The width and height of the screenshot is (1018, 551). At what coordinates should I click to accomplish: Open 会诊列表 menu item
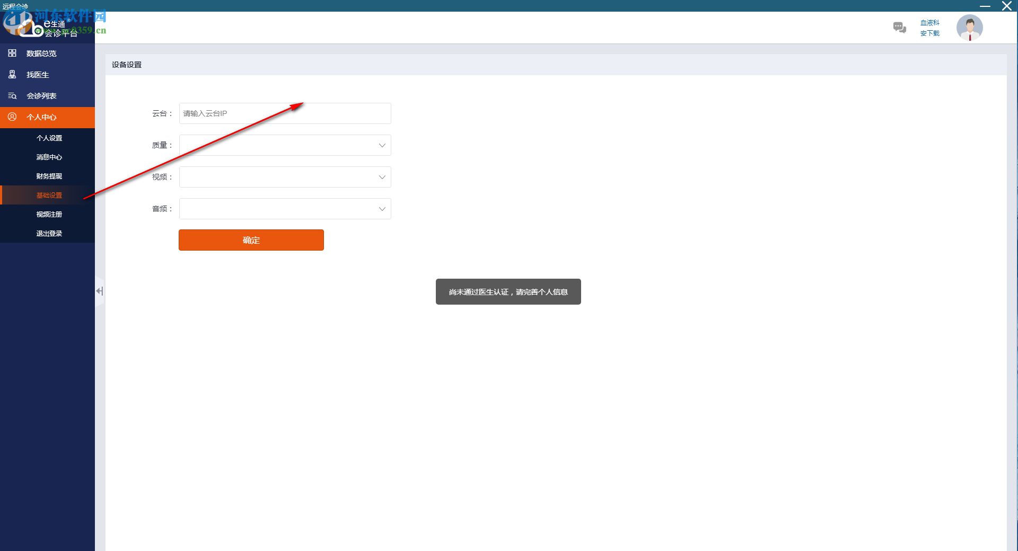click(x=47, y=96)
